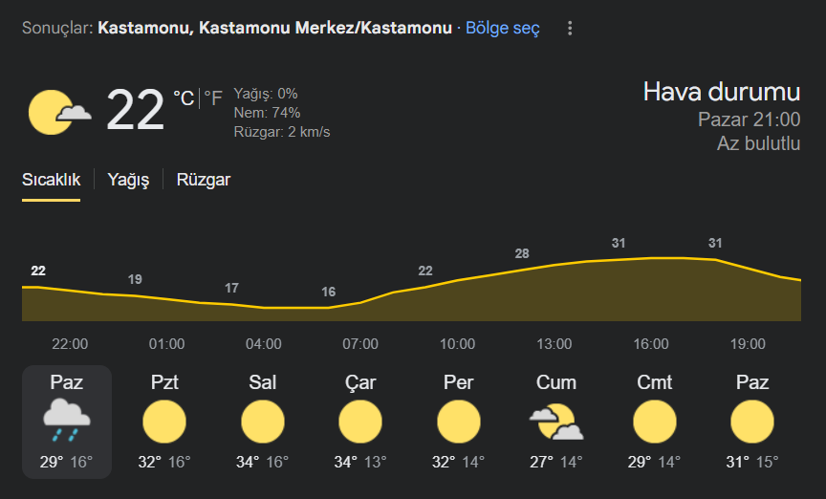Select Cum partly cloudy forecast icon
Viewport: 826px width, 499px height.
coord(556,422)
